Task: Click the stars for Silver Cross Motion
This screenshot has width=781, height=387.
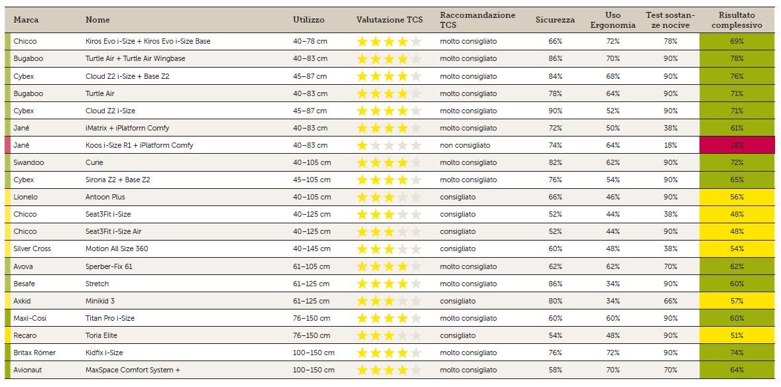Action: tap(389, 249)
